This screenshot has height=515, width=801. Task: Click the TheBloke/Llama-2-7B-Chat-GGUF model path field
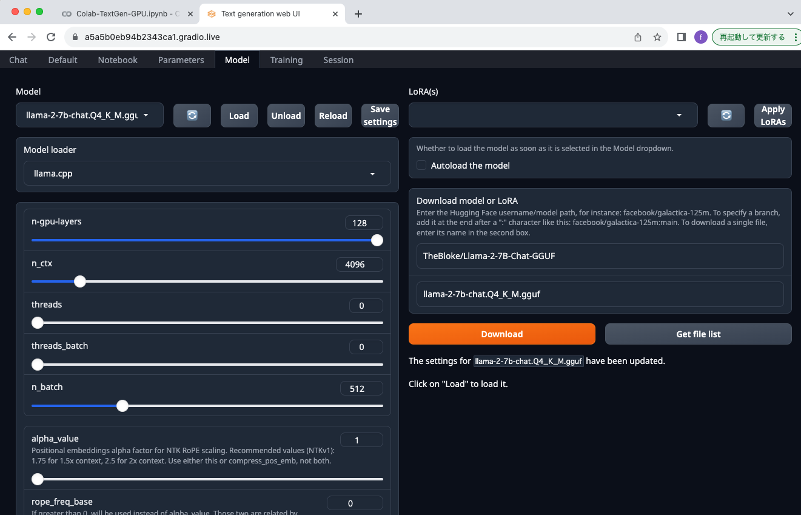tap(600, 256)
